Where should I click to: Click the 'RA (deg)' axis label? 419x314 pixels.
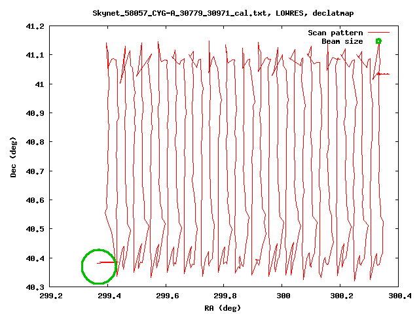[223, 308]
